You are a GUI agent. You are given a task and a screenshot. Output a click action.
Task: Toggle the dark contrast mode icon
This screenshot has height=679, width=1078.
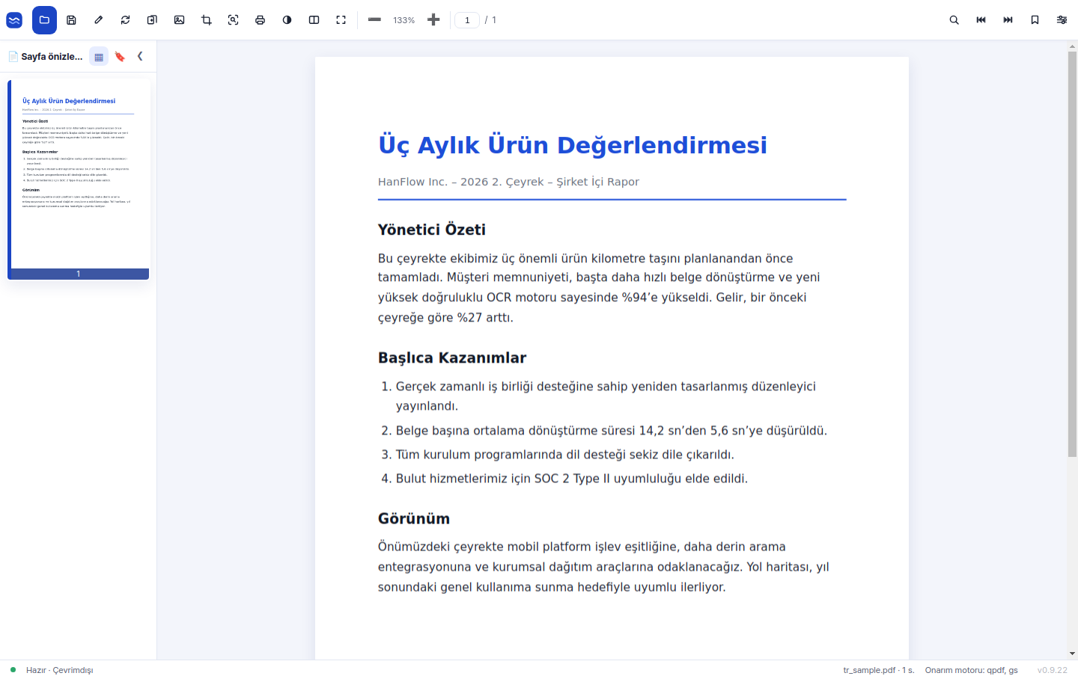click(x=287, y=20)
